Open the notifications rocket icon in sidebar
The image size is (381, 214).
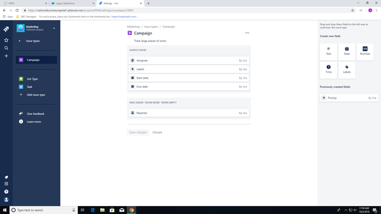pos(6,177)
